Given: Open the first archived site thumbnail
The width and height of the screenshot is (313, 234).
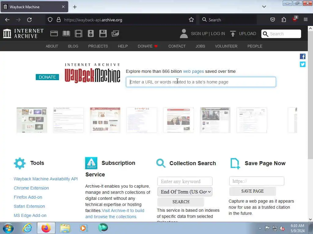Looking at the screenshot, I should click(32, 120).
